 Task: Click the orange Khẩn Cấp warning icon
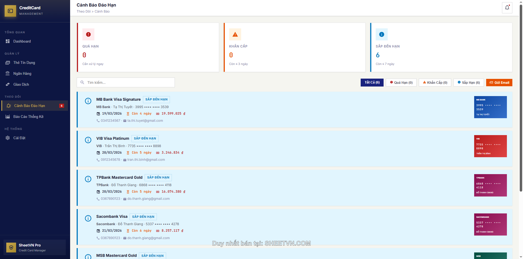click(x=235, y=34)
